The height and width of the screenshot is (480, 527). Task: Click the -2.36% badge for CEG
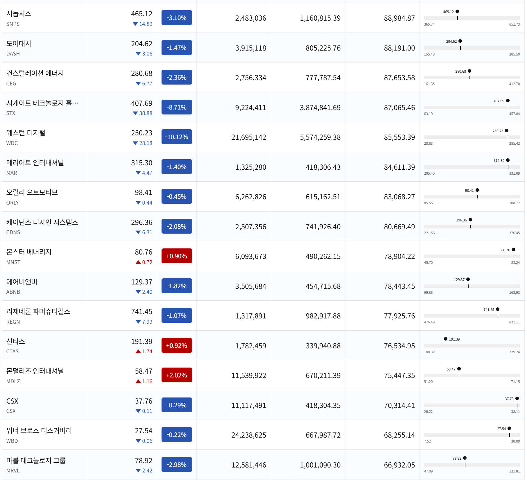[177, 77]
